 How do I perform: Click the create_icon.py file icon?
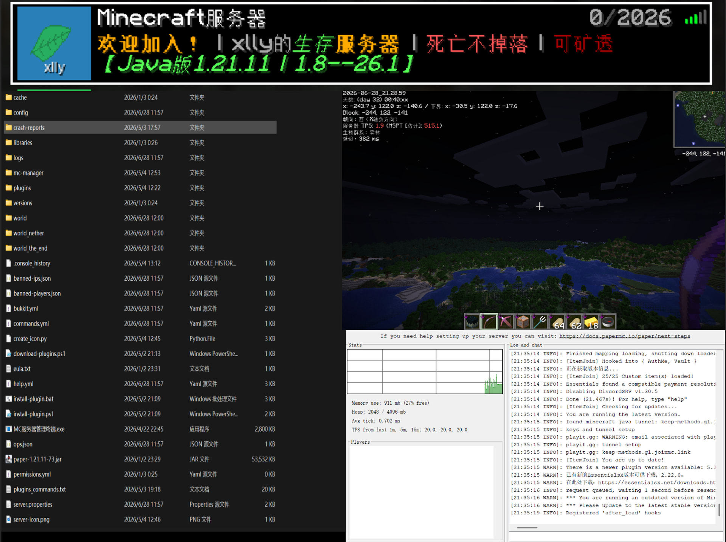(8, 339)
